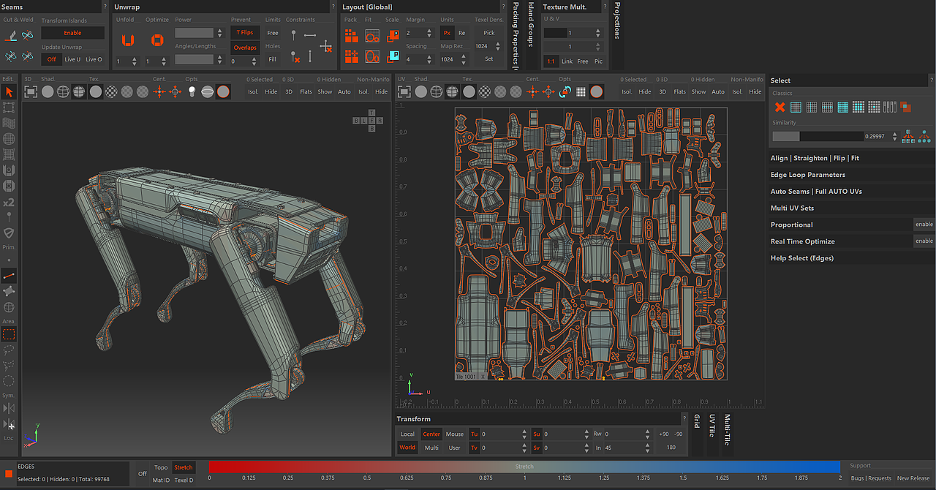This screenshot has width=936, height=490.
Task: Expand the Edge Loop Parameters section
Action: [807, 175]
